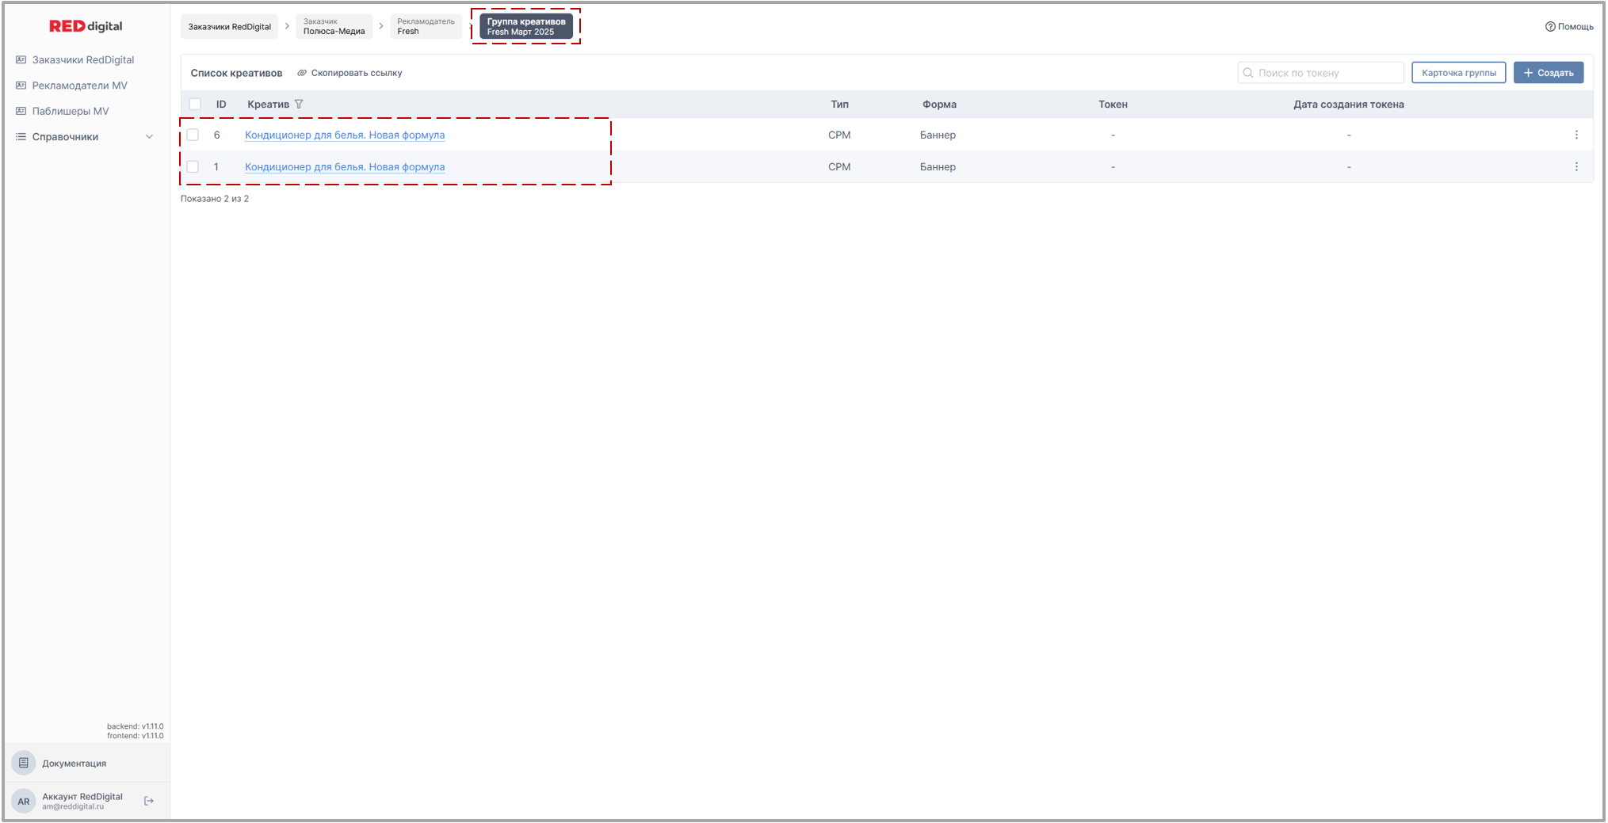Viewport: 1608px width, 823px height.
Task: Open the Заказчик Полюса-Медиа breadcrumb
Action: pos(334,27)
